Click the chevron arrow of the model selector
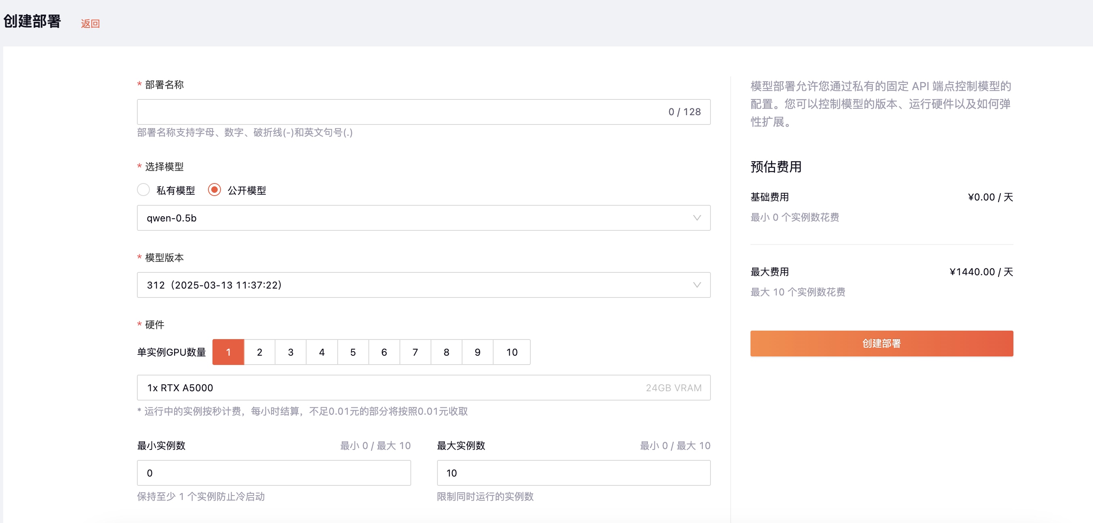 click(x=696, y=218)
